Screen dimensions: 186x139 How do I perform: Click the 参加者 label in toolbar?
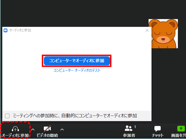pyautogui.click(x=129, y=135)
